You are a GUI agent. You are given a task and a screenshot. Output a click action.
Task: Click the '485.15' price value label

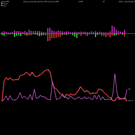point(130,101)
